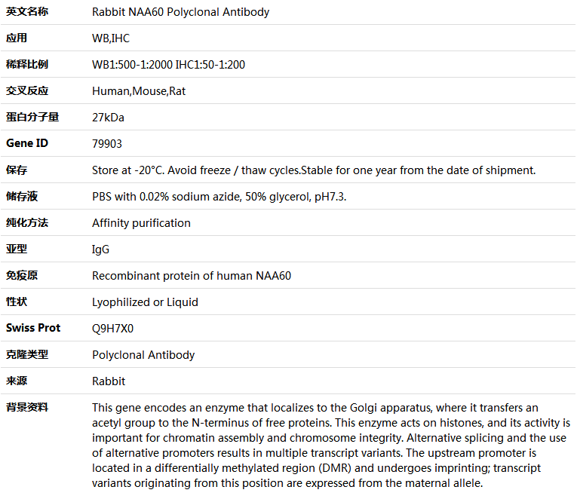Select the Store at -20°C storage text
This screenshot has height=499, width=577.
(314, 170)
